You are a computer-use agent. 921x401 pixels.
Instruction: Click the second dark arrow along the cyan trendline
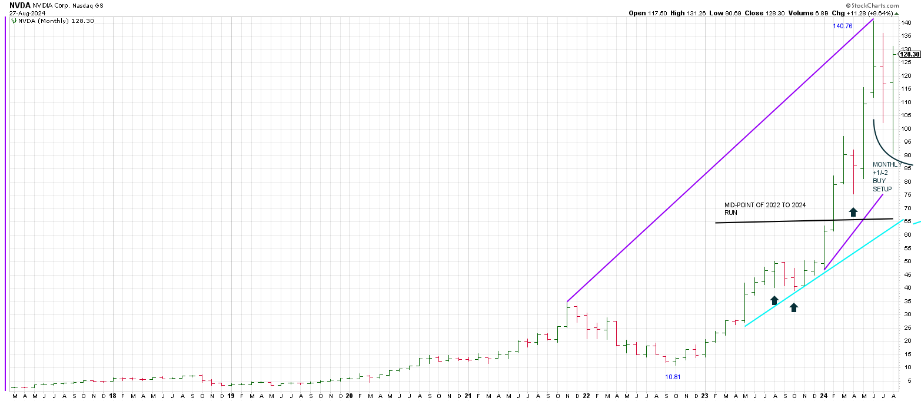794,308
